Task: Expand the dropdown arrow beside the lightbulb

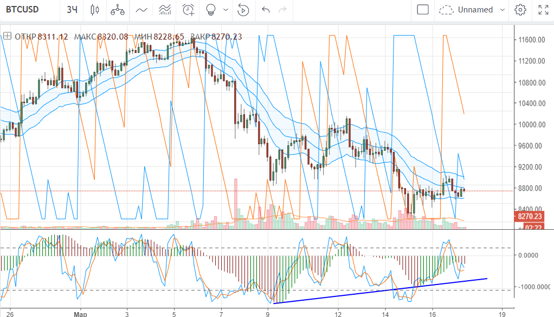Action: pos(226,10)
